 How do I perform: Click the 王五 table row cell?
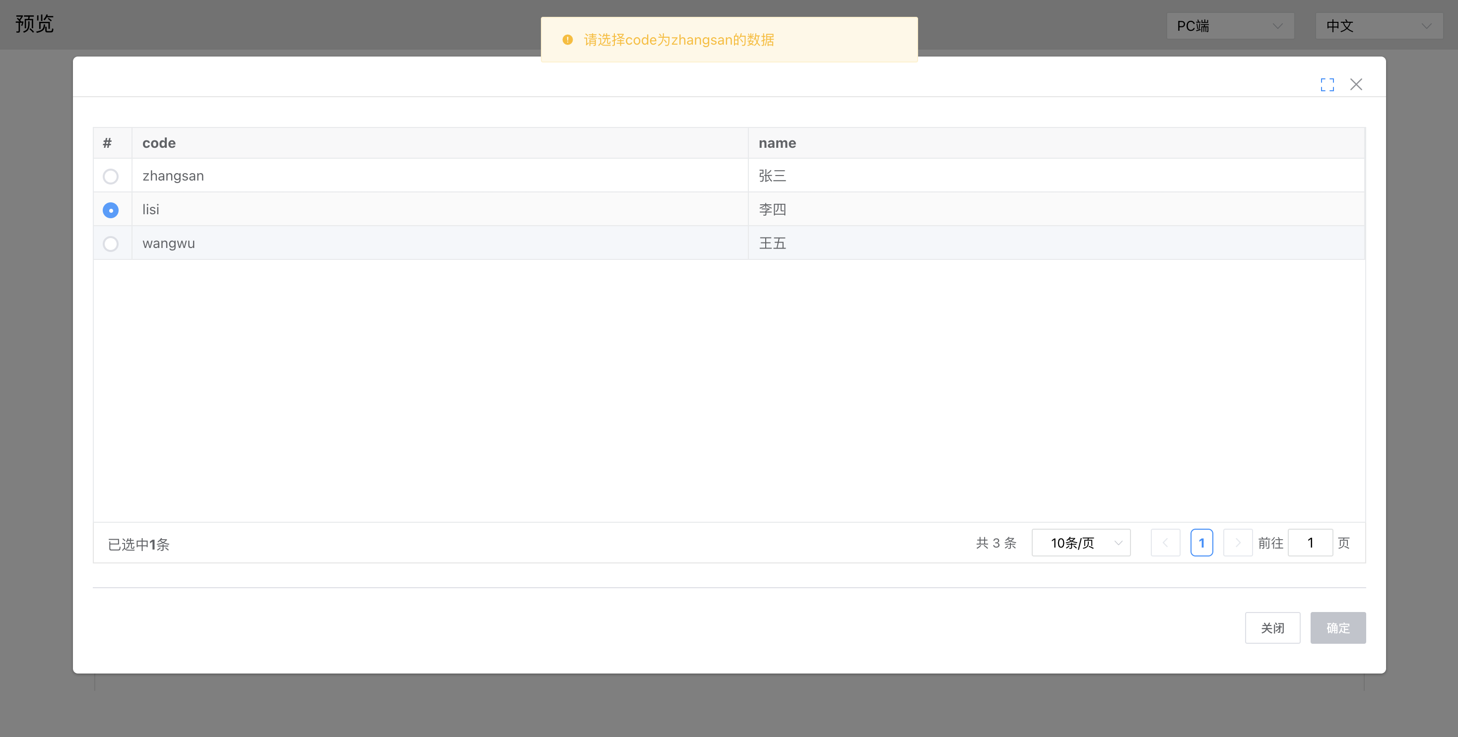pos(772,243)
